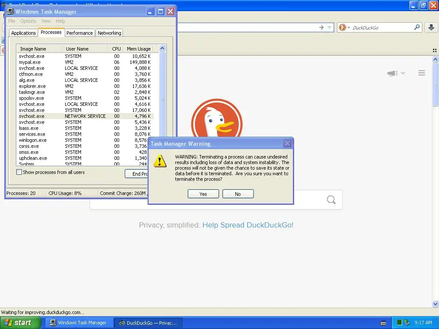This screenshot has height=329, width=439.
Task: Expand the chevron next to megaphone
Action: (403, 73)
